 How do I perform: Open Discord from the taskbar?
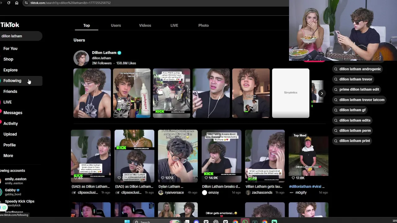(196, 221)
